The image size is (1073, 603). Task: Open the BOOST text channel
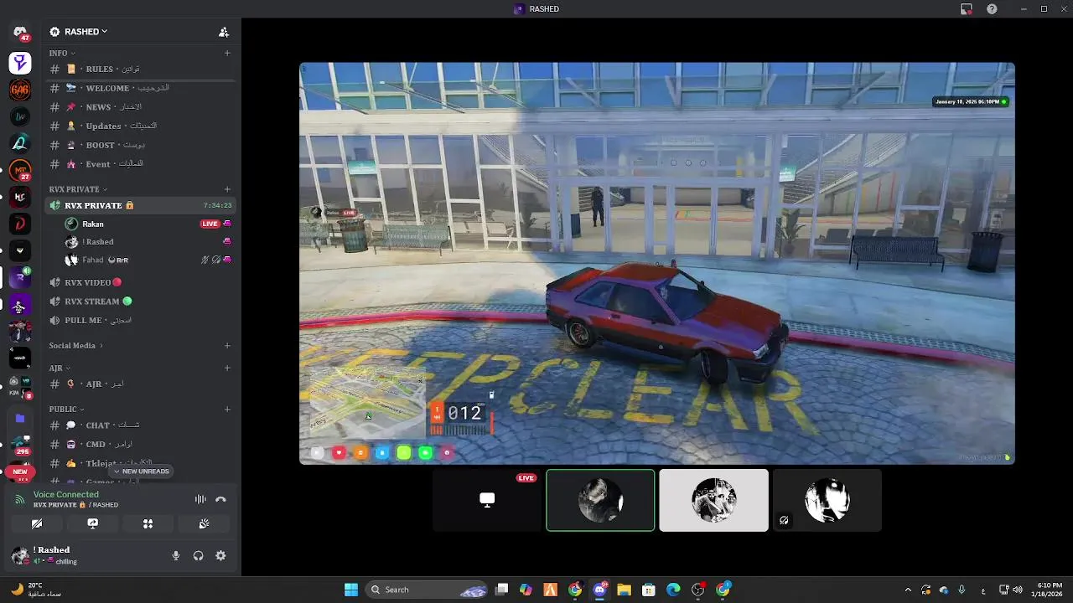point(141,145)
